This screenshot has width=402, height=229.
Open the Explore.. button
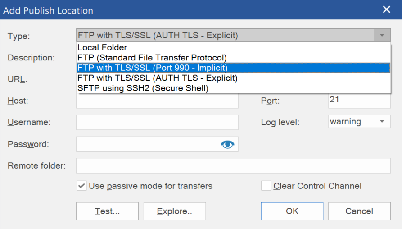[x=175, y=211]
